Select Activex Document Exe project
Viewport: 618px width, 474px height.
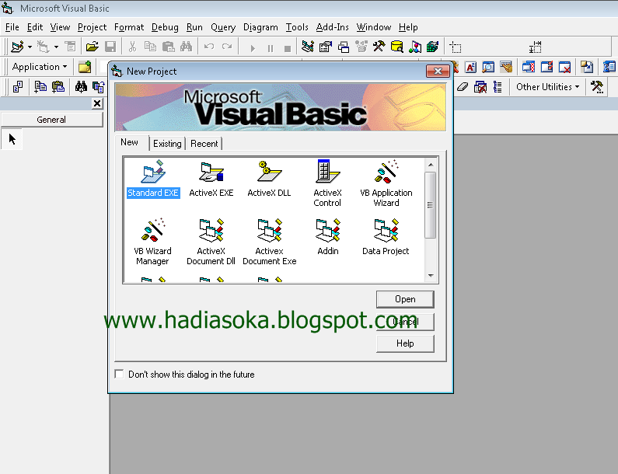269,241
